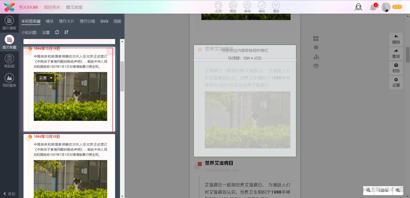Open the 帮助 help button

(396, 68)
